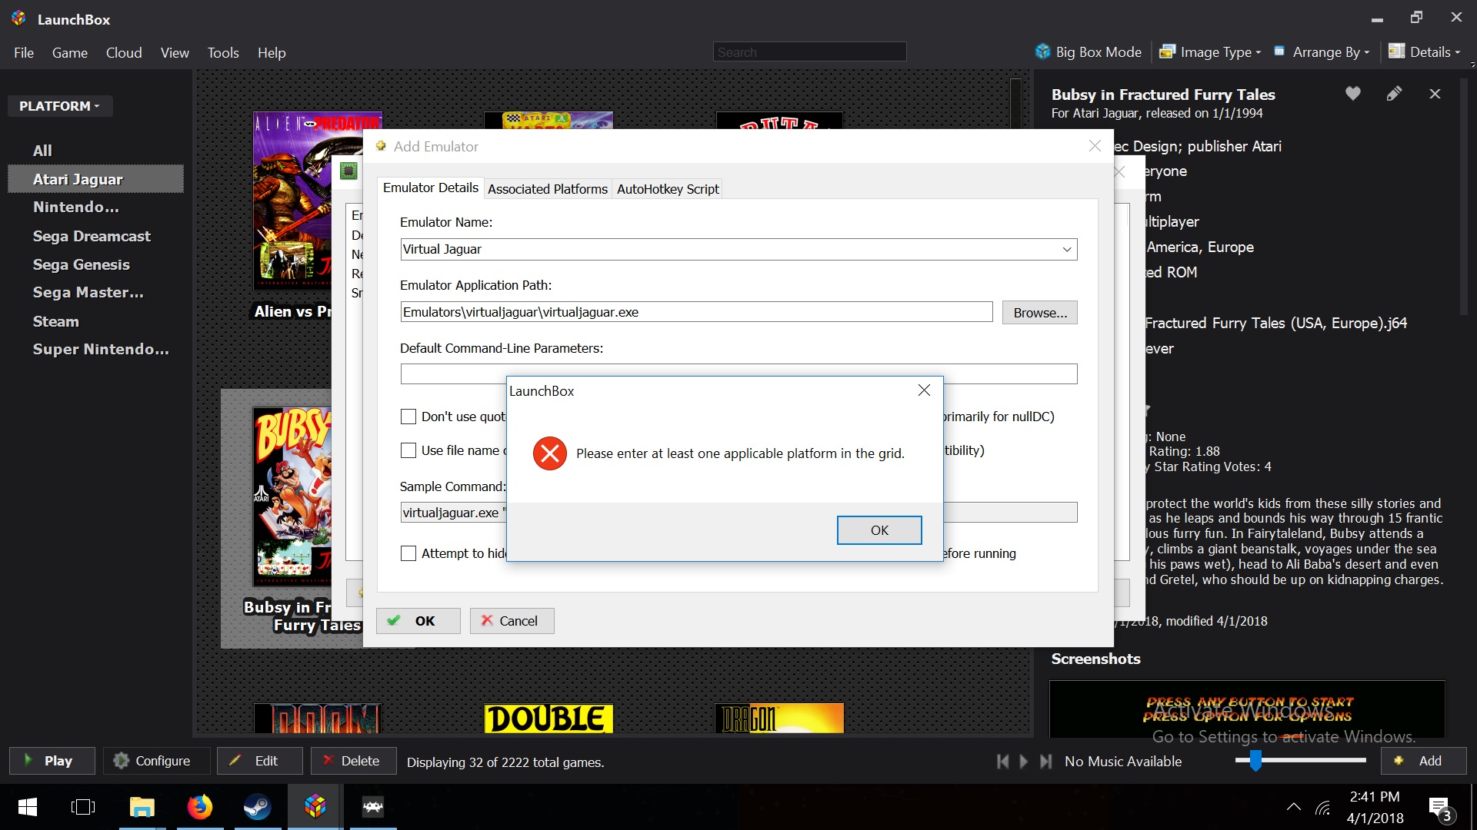Open the Windows Start menu
The width and height of the screenshot is (1477, 830).
27,807
